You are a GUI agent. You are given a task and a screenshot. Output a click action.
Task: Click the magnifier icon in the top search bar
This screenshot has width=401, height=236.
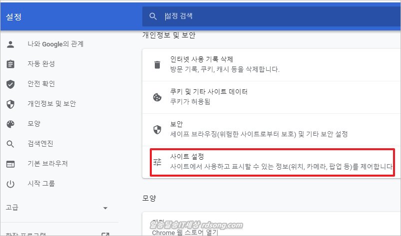153,17
